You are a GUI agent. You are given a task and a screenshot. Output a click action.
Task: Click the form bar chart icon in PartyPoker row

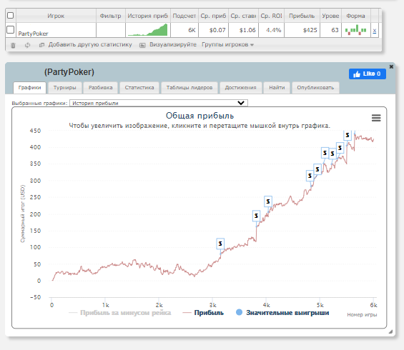(x=356, y=30)
